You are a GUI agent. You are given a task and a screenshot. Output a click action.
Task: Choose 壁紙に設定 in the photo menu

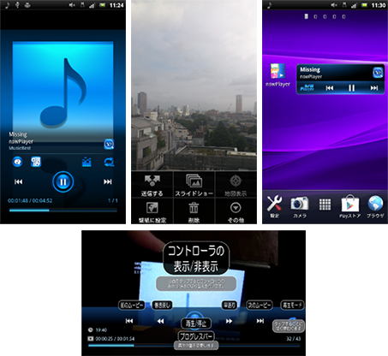(x=152, y=211)
